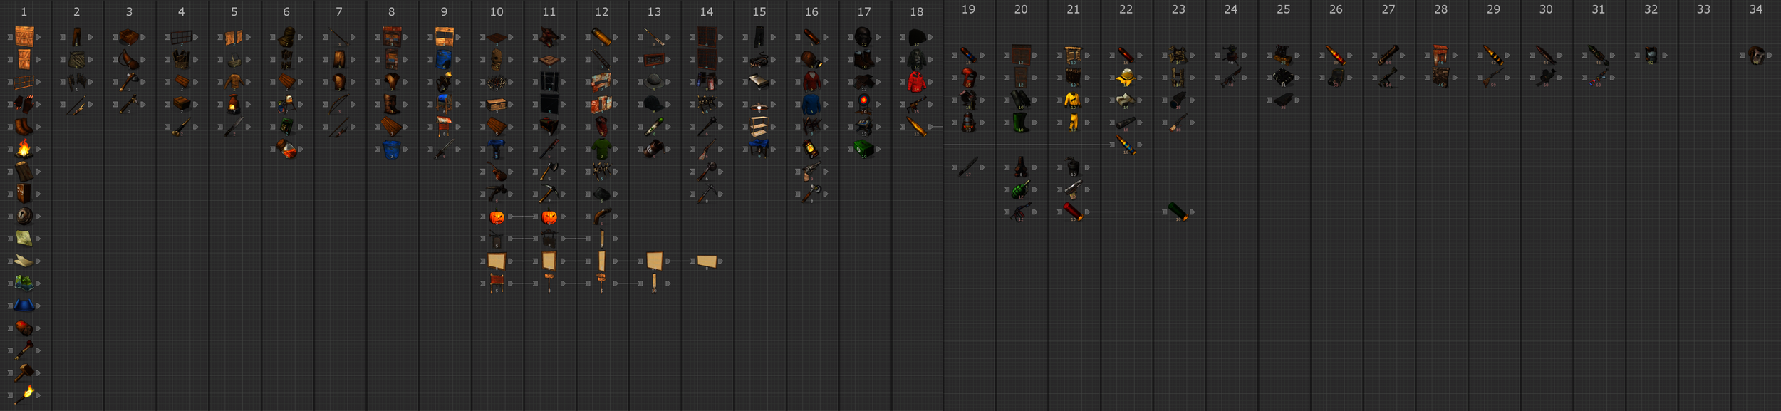The image size is (1781, 411).
Task: Click the wooden hammer icon in column 1
Action: 24,373
